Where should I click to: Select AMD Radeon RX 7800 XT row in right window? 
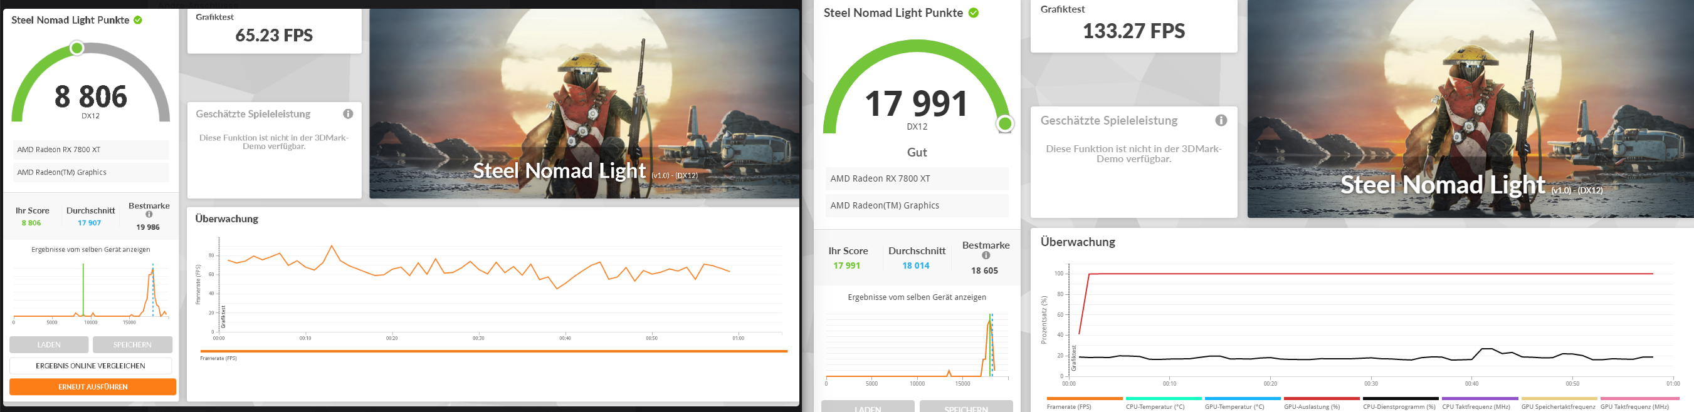point(917,178)
